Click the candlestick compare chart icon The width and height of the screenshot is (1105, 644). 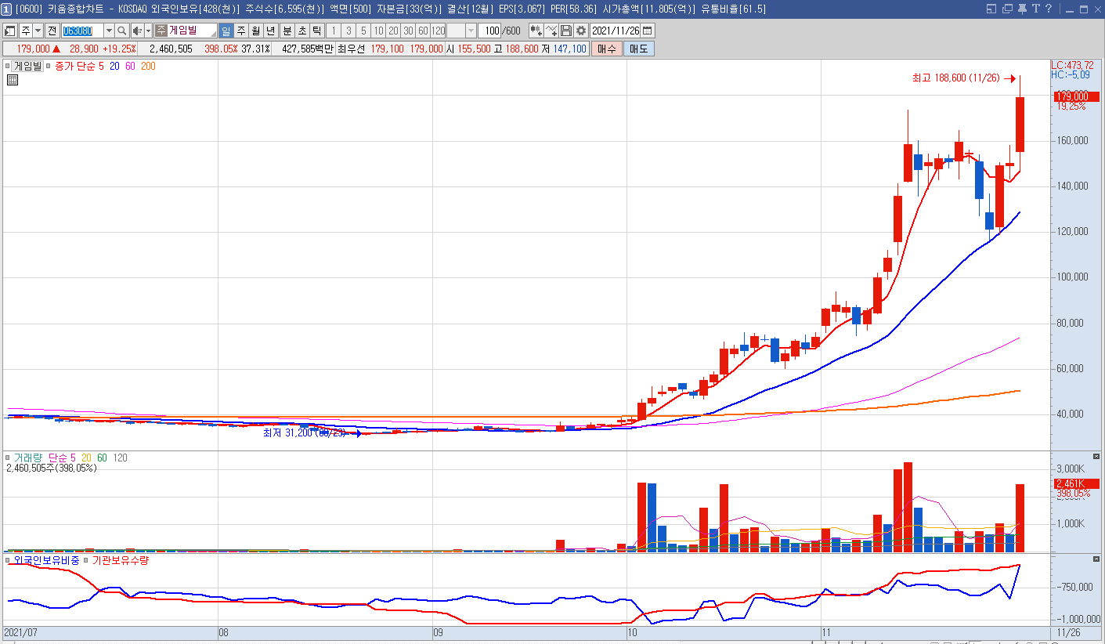536,31
